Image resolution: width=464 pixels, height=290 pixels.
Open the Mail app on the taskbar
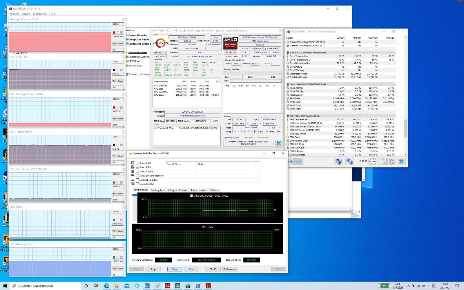[127, 286]
